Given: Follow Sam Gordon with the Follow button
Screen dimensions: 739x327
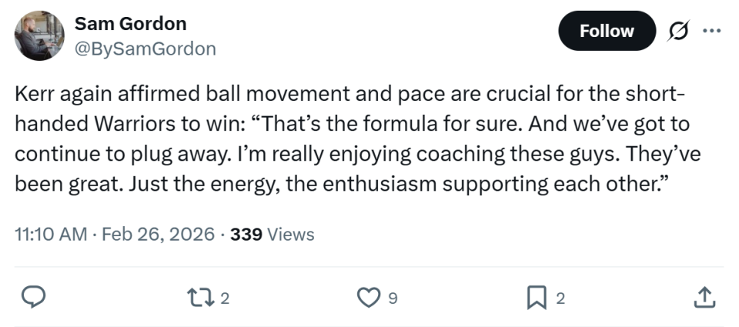Looking at the screenshot, I should pos(606,31).
